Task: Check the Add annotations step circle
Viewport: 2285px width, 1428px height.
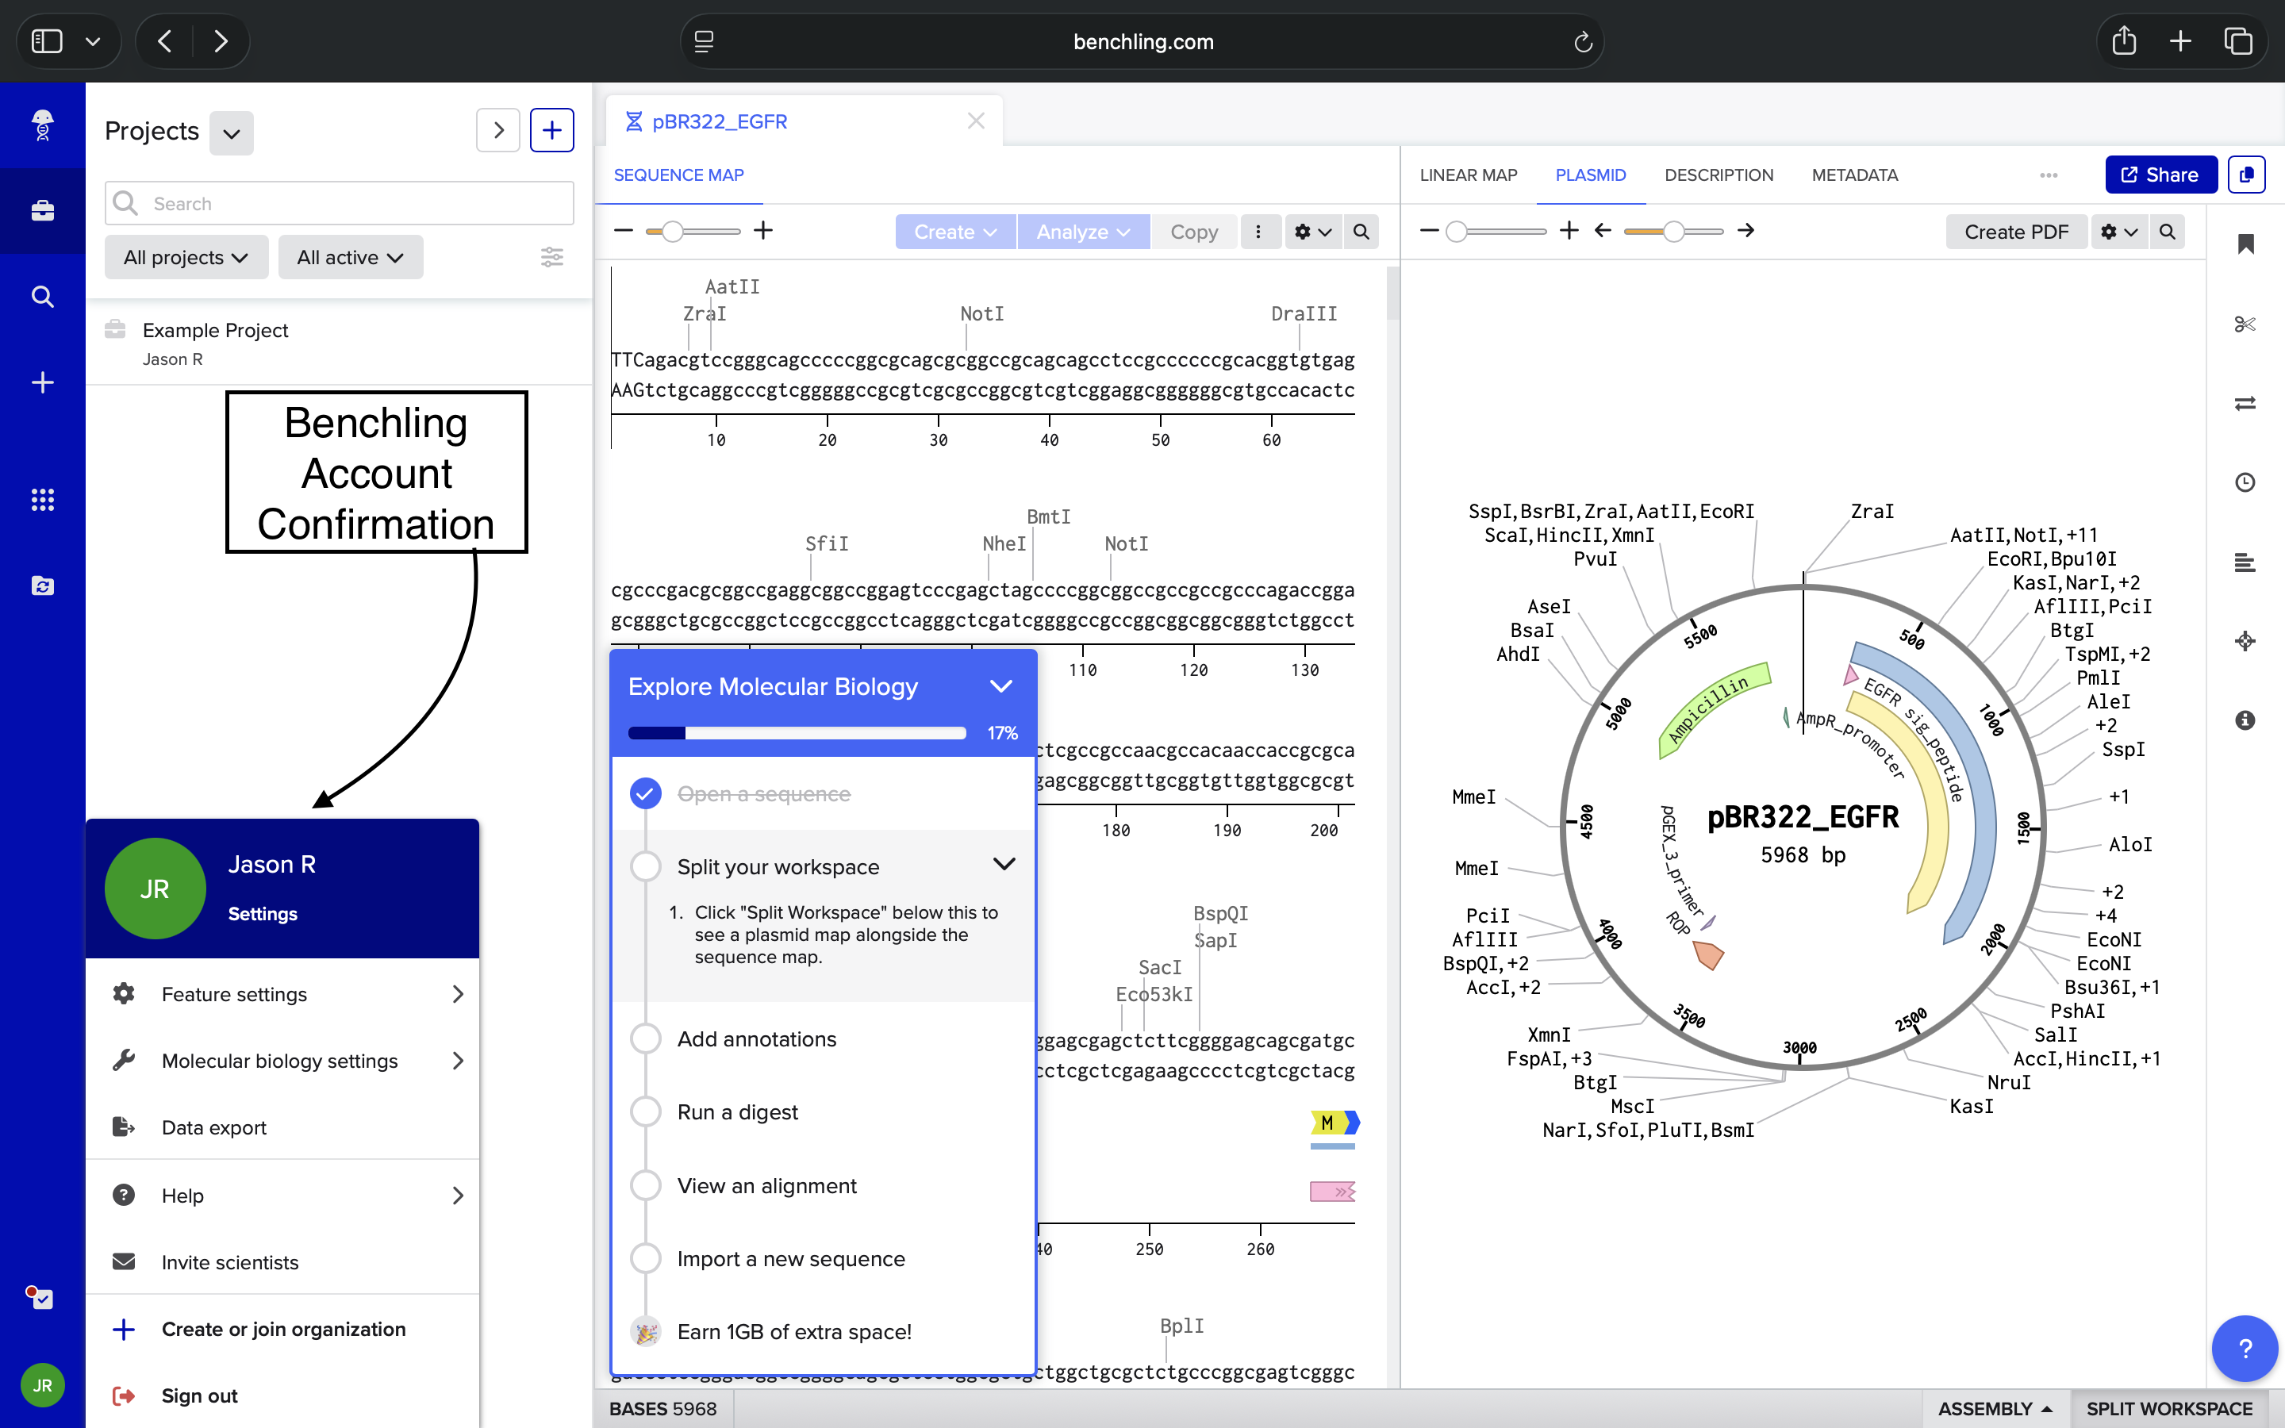Action: pos(646,1039)
